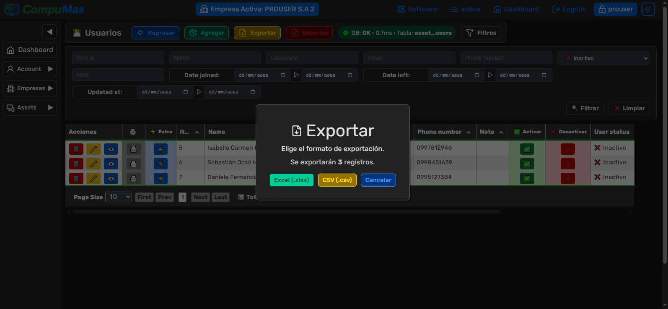Edit the Daniela Fernanda row with pencil icon
This screenshot has height=309, width=668.
pos(93,178)
